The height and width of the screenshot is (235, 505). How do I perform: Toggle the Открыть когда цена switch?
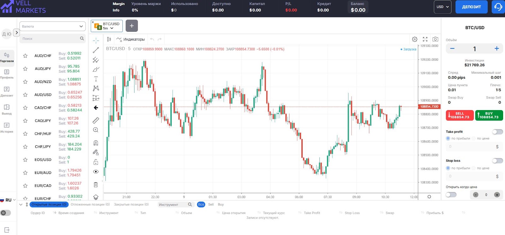pyautogui.click(x=451, y=195)
